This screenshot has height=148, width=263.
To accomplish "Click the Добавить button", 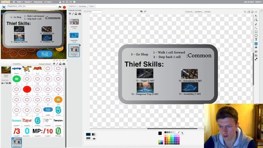I will click(x=198, y=12).
